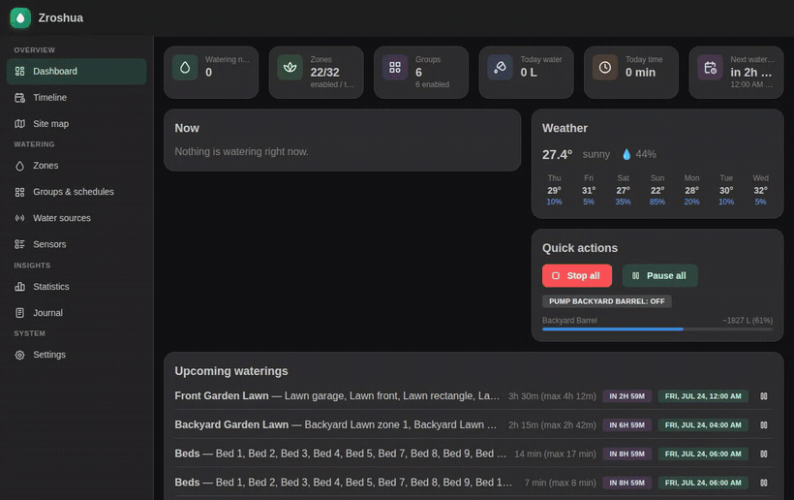Click the Zones 22/32 value
794x500 pixels.
pyautogui.click(x=324, y=73)
